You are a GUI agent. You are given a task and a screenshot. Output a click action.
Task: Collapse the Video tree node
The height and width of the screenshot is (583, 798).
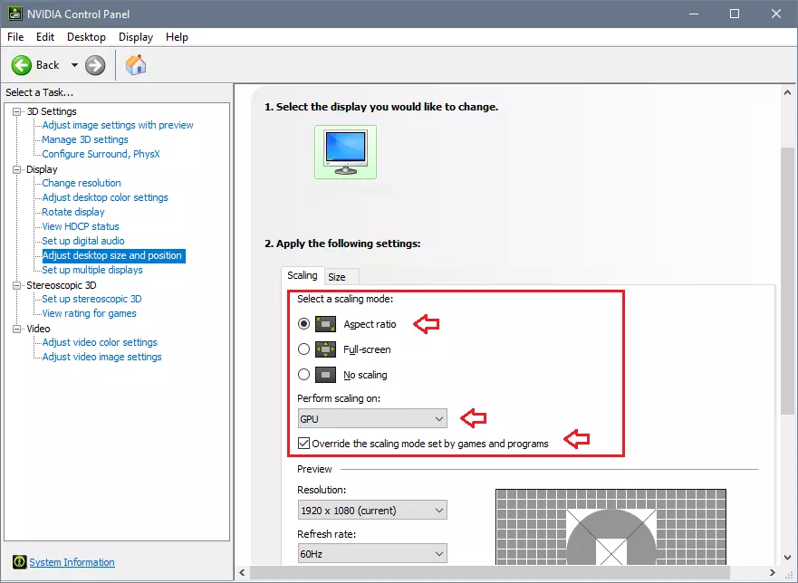(x=17, y=329)
